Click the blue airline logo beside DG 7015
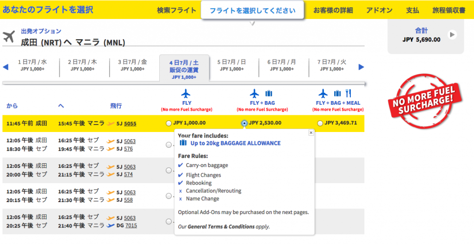Screen dimensions: 474x245 click(x=111, y=226)
